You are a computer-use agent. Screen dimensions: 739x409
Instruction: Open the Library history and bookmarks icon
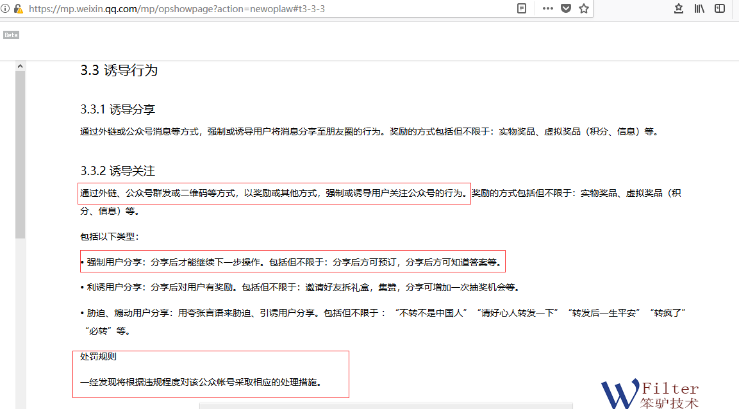click(699, 8)
